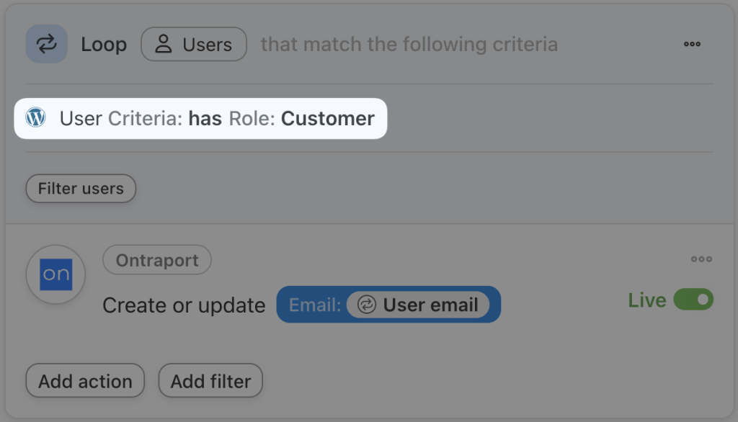Click the Live label to switch the action off

[649, 300]
